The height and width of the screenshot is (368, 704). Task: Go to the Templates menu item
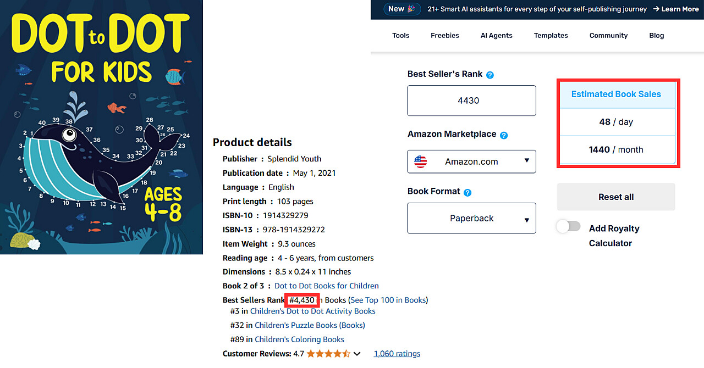pos(551,35)
